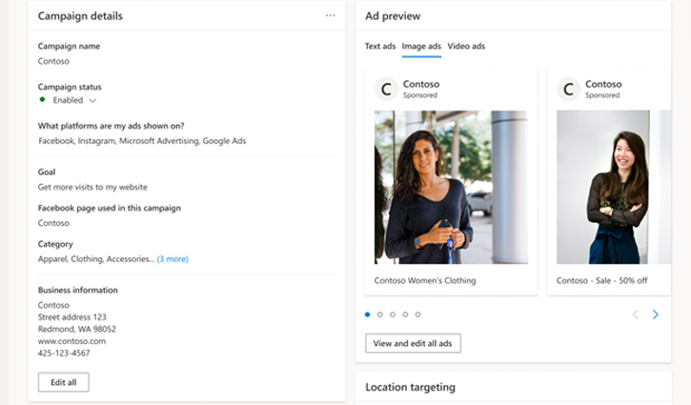
Task: Click the previous ad arrow in carousel
Action: [x=635, y=314]
